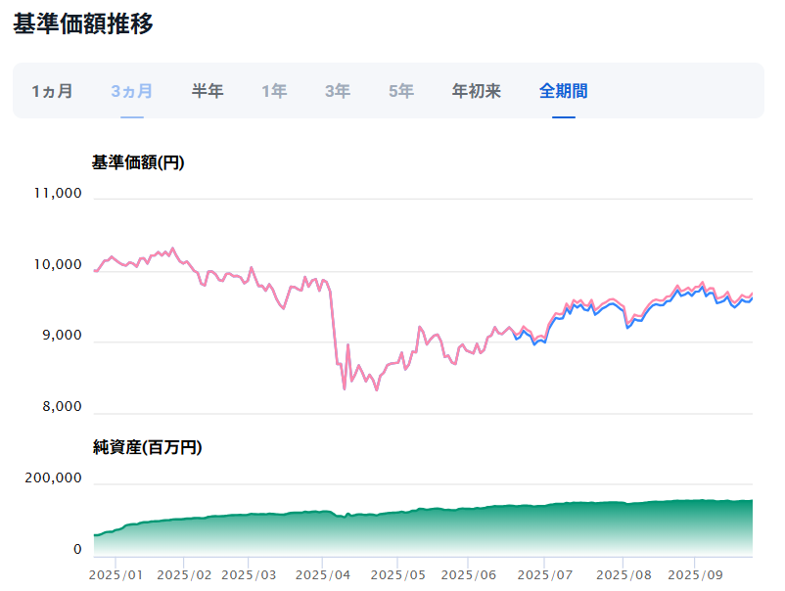Click the 2025/09 x-axis date label
The width and height of the screenshot is (785, 591).
point(695,573)
